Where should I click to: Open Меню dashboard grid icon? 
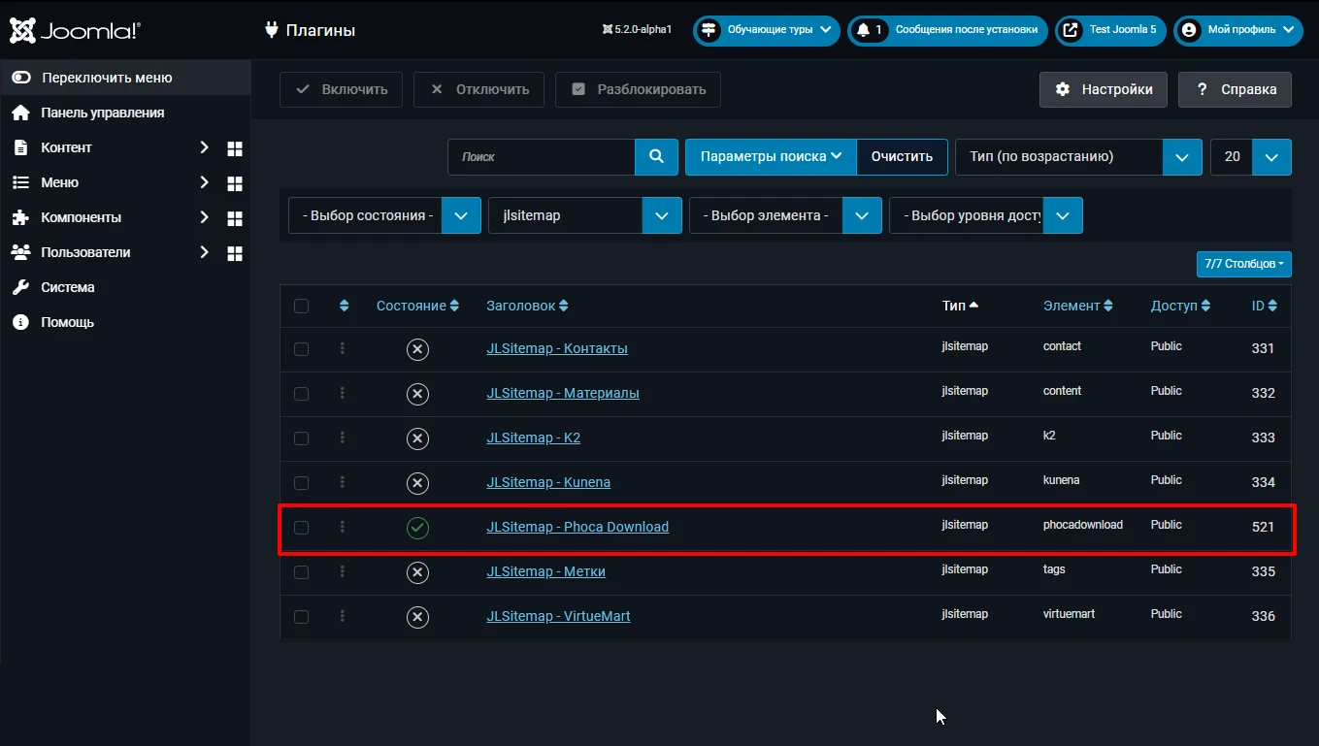click(234, 183)
